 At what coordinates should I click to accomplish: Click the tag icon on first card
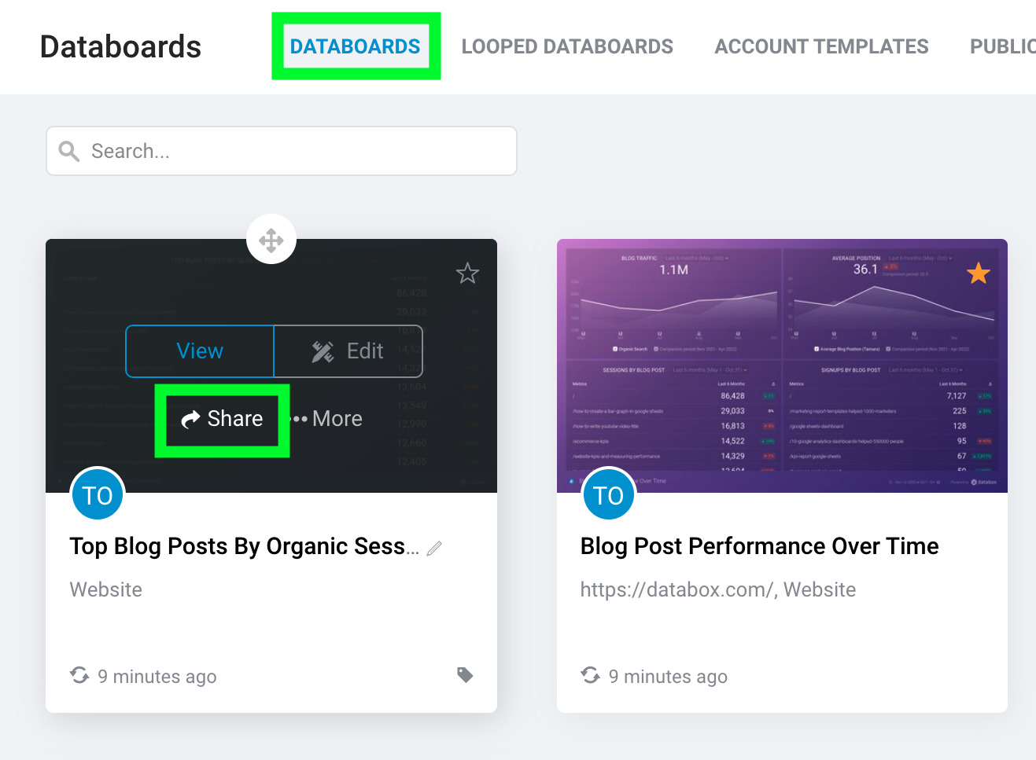pos(465,675)
